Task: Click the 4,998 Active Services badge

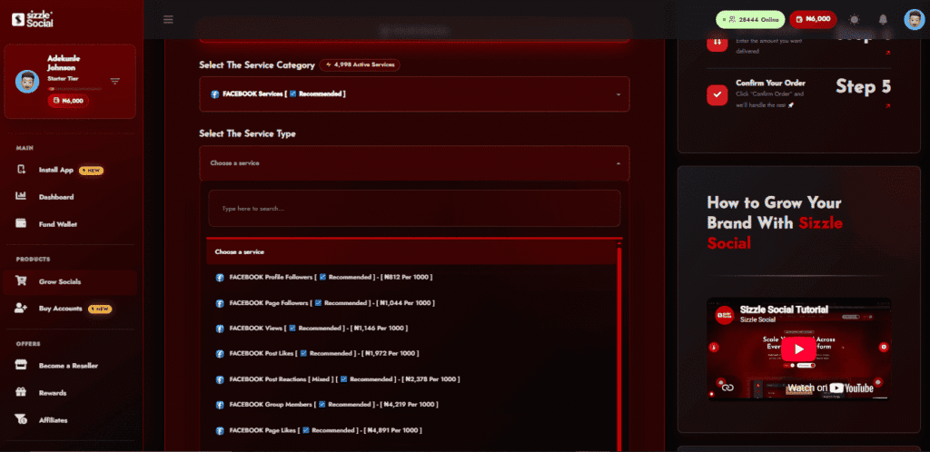Action: [x=360, y=65]
